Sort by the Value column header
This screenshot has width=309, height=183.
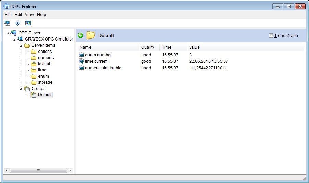[246, 47]
